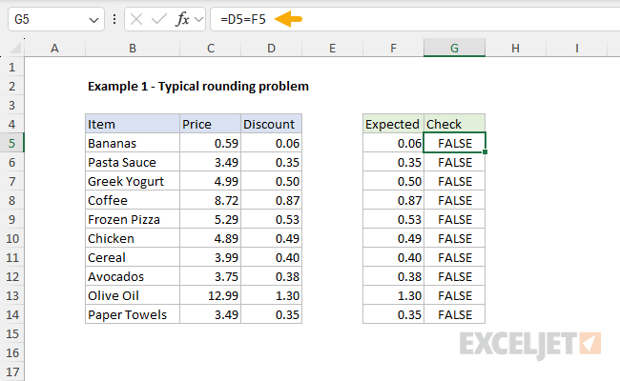Select row 14 header

pyautogui.click(x=11, y=314)
